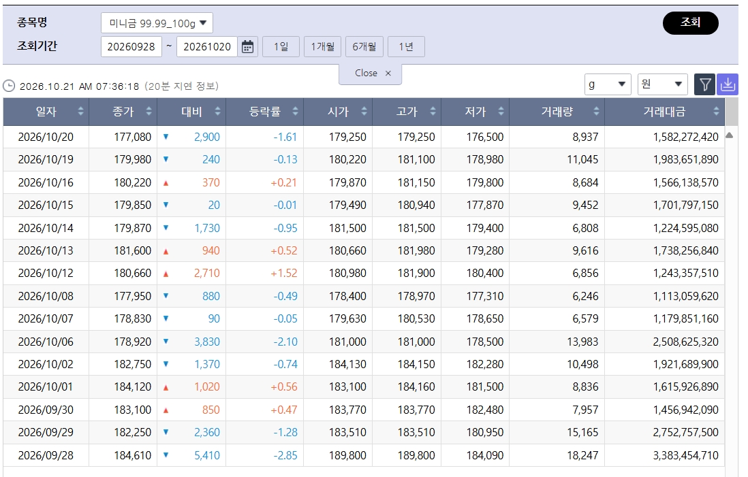748x477 pixels.
Task: Sort by 고가 column arrows
Action: coord(433,112)
